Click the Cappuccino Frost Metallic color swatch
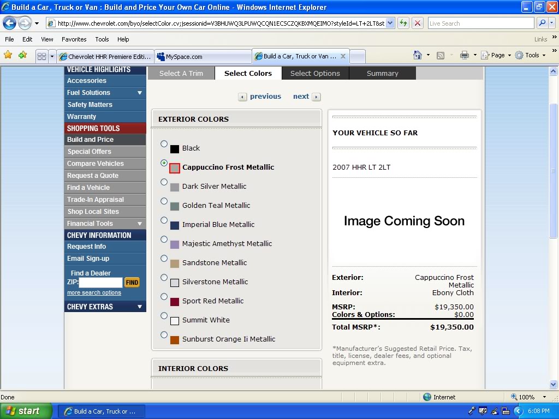Screen dimensions: 559x419 (x=176, y=167)
